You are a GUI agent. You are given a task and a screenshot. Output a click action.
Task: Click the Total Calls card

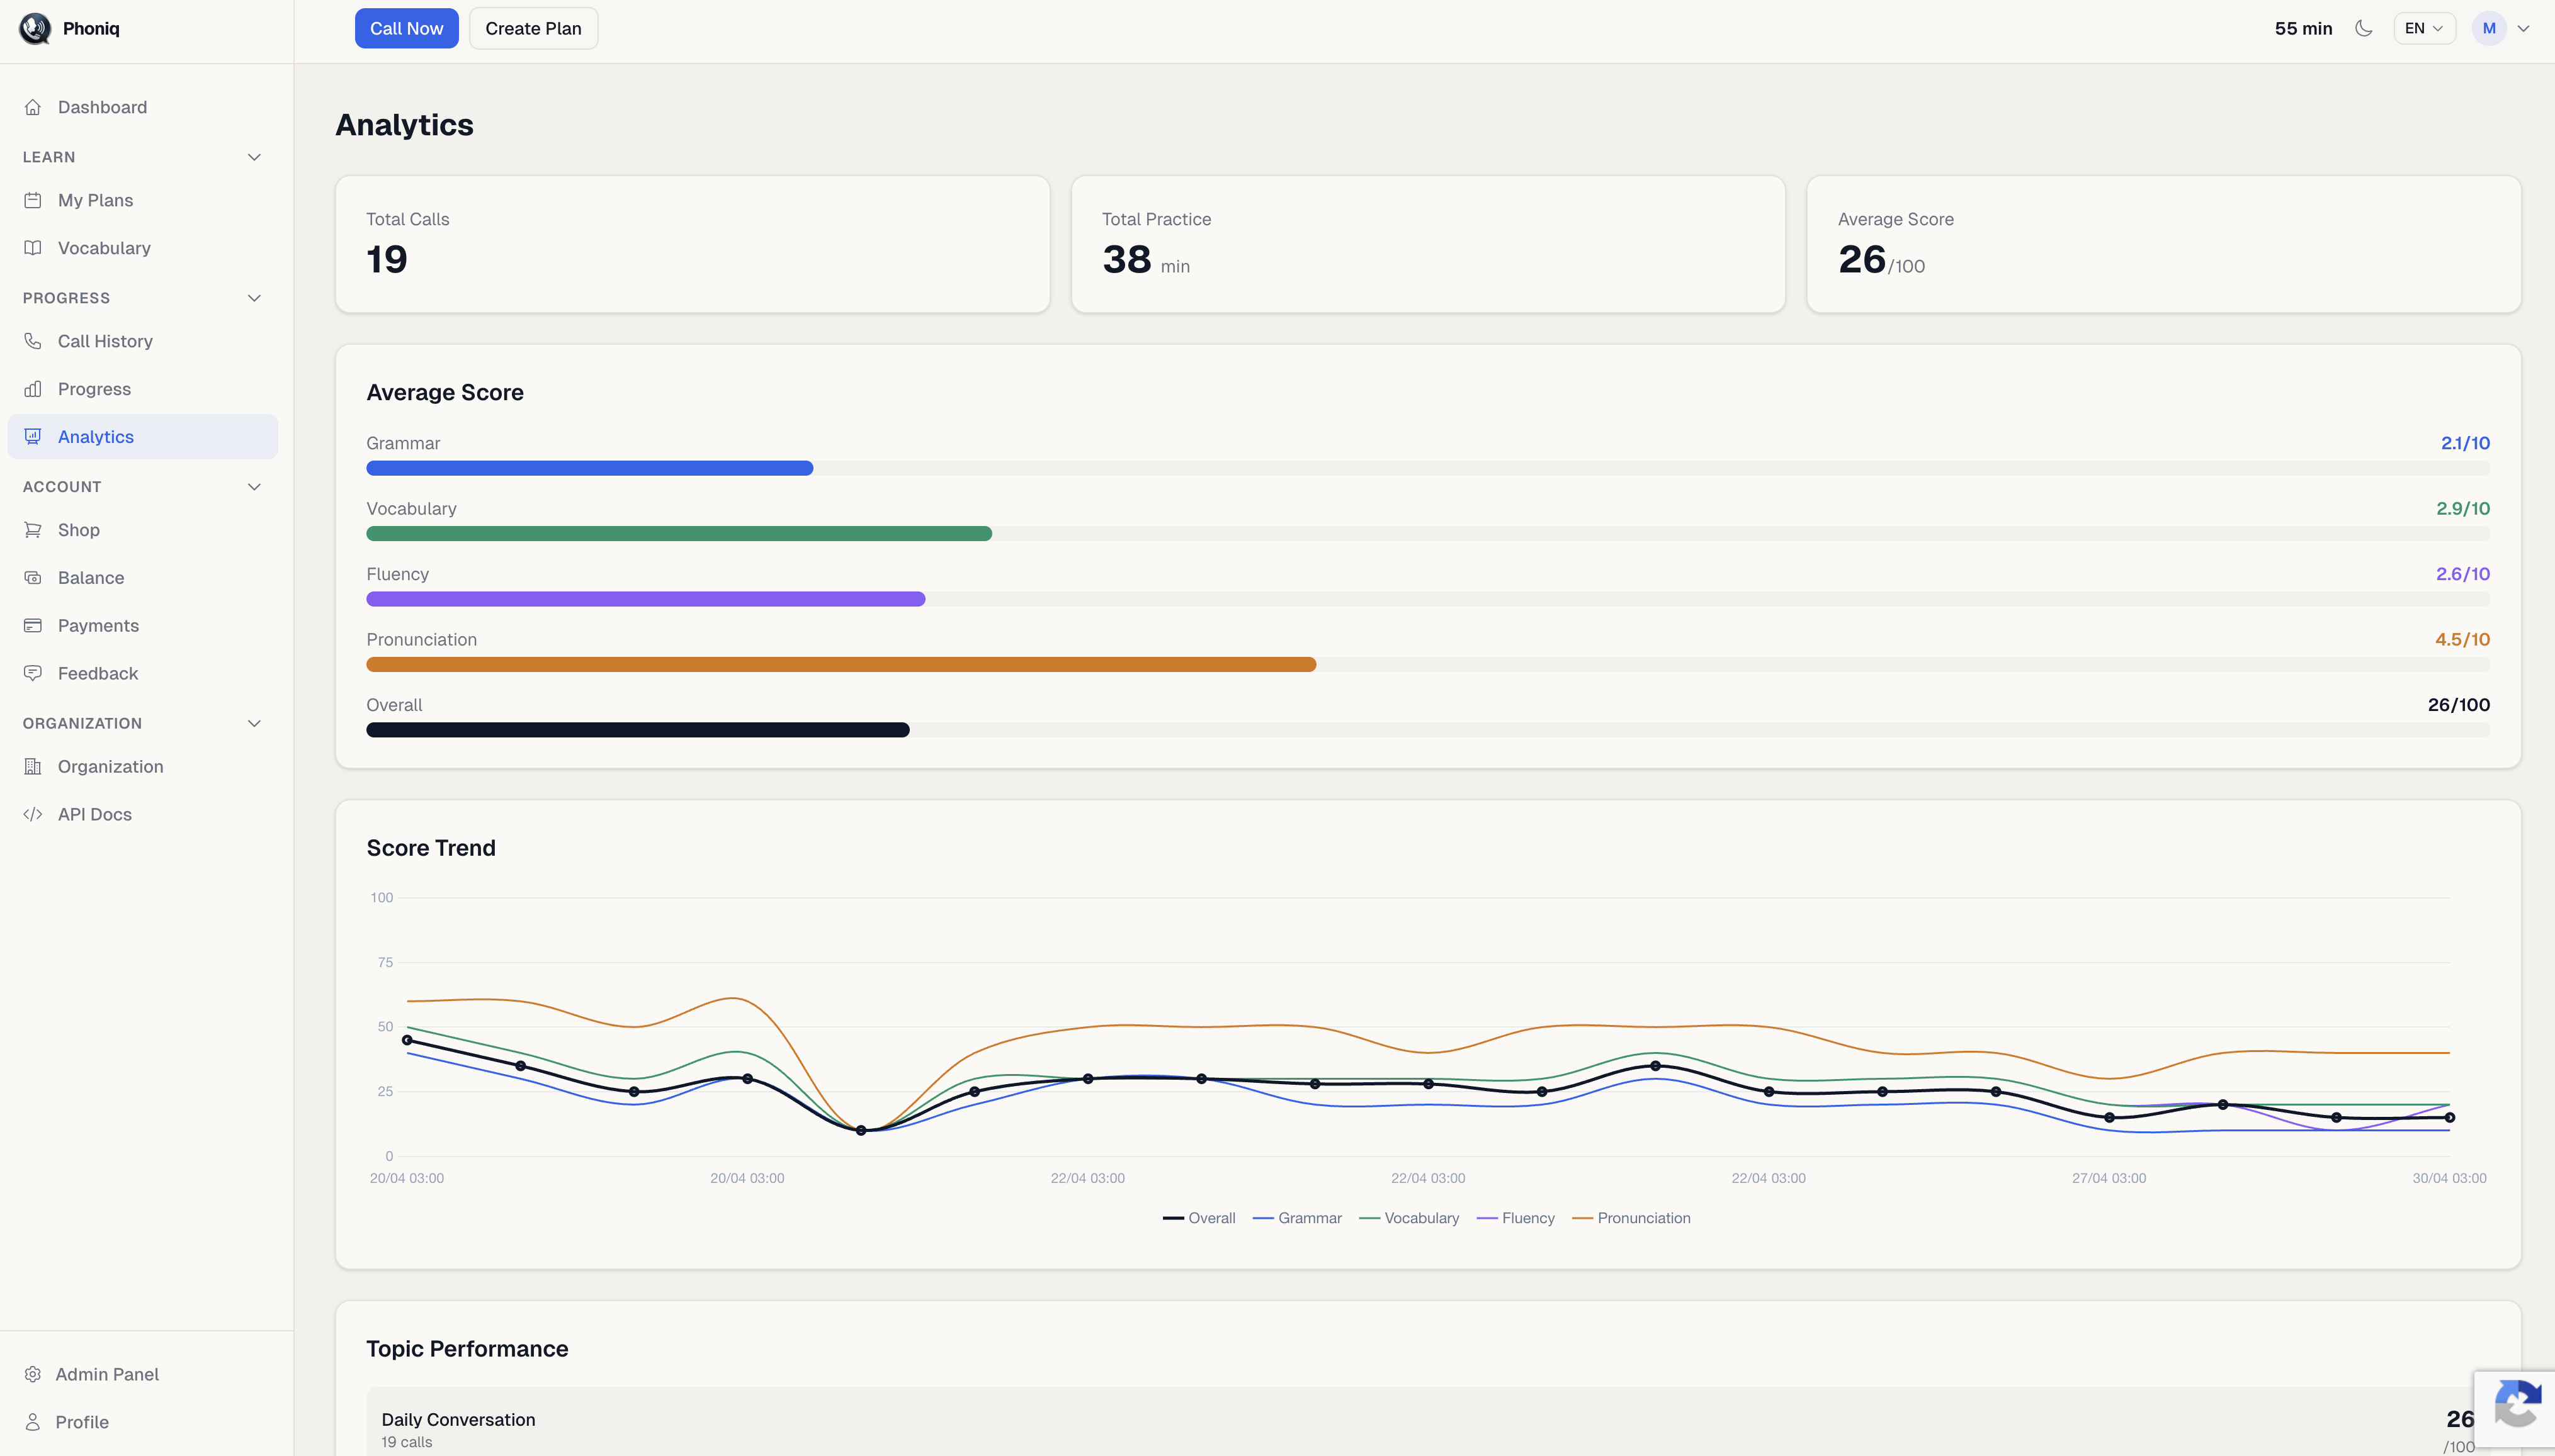tap(693, 244)
